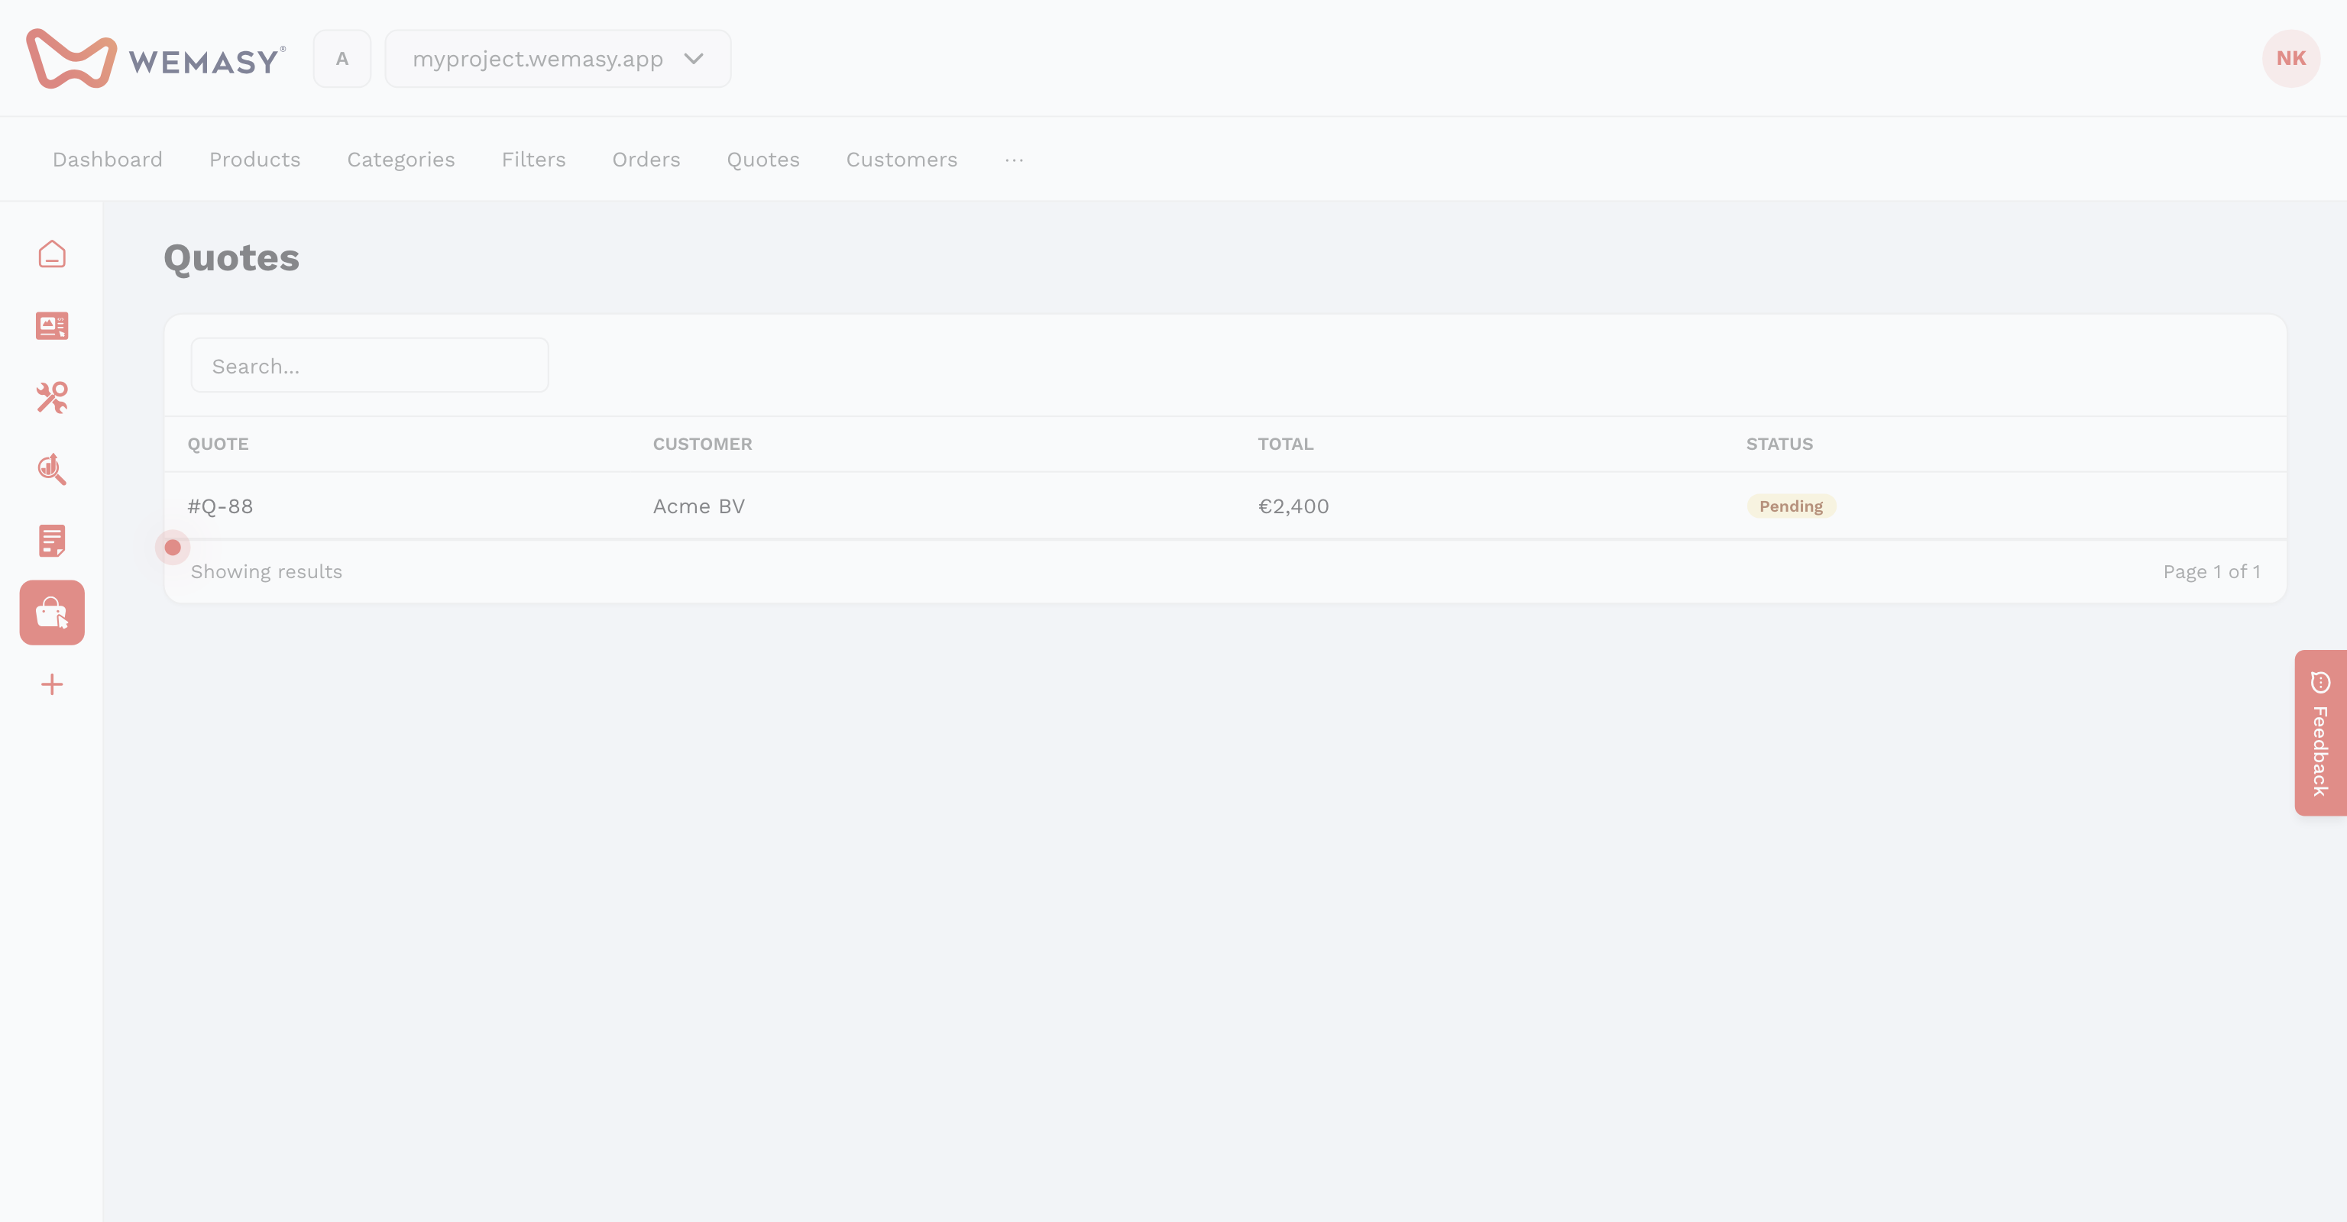
Task: Open the NK user avatar menu
Action: pyautogui.click(x=2290, y=58)
